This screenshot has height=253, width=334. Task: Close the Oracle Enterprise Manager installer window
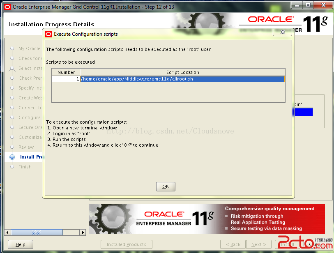point(323,5)
